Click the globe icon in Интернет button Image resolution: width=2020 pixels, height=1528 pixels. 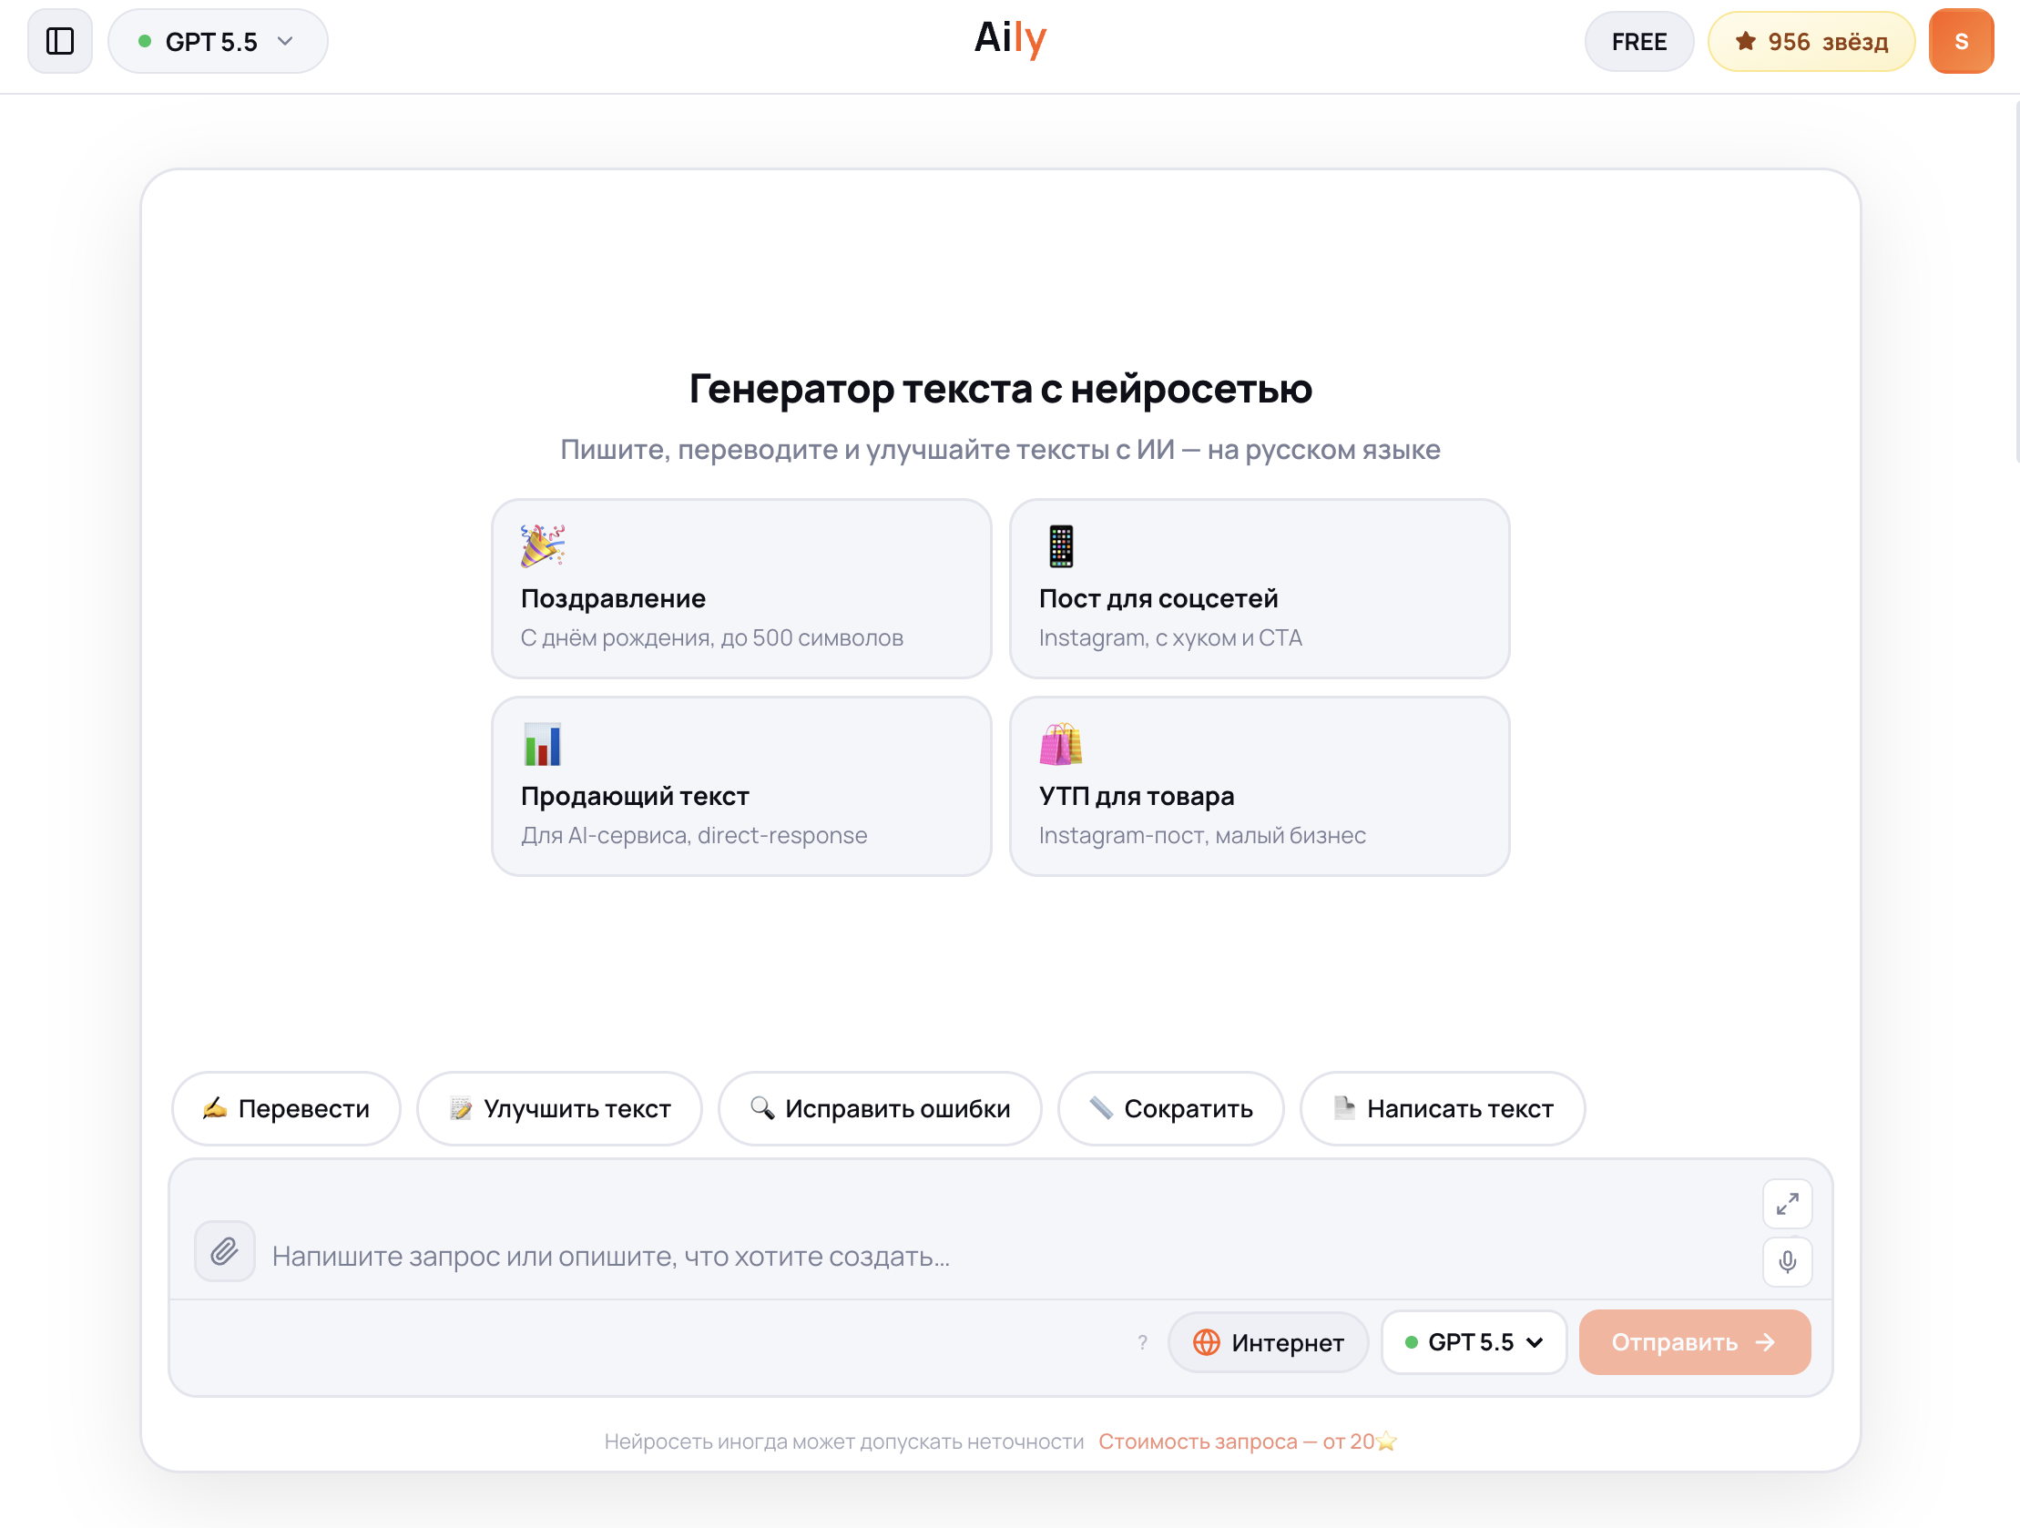pos(1206,1341)
